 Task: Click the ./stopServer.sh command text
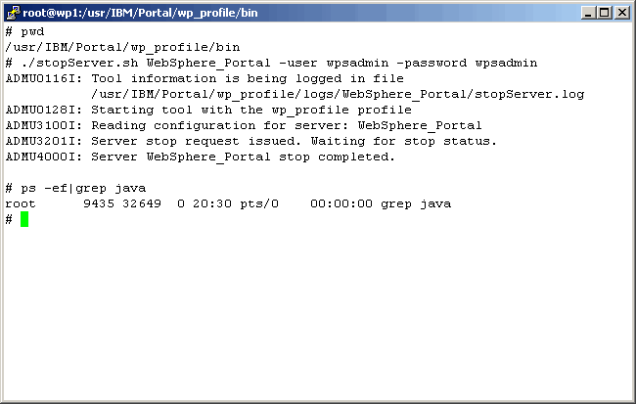coord(68,63)
